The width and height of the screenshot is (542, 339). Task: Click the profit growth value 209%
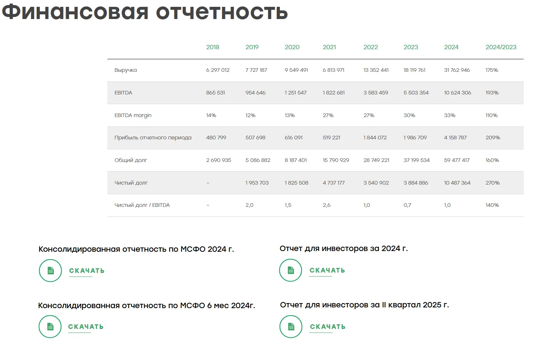[x=493, y=138]
